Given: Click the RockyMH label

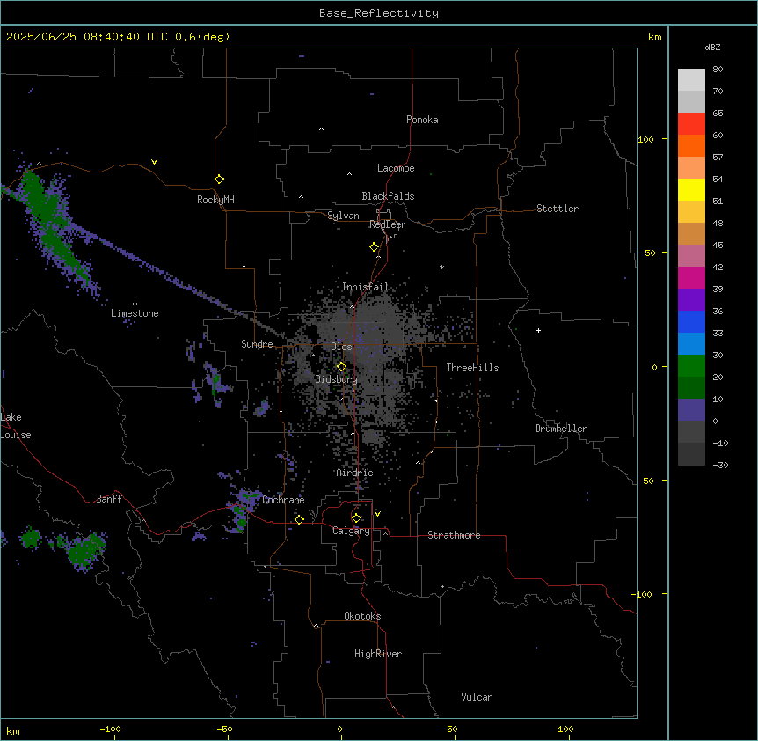Looking at the screenshot, I should click(x=215, y=200).
